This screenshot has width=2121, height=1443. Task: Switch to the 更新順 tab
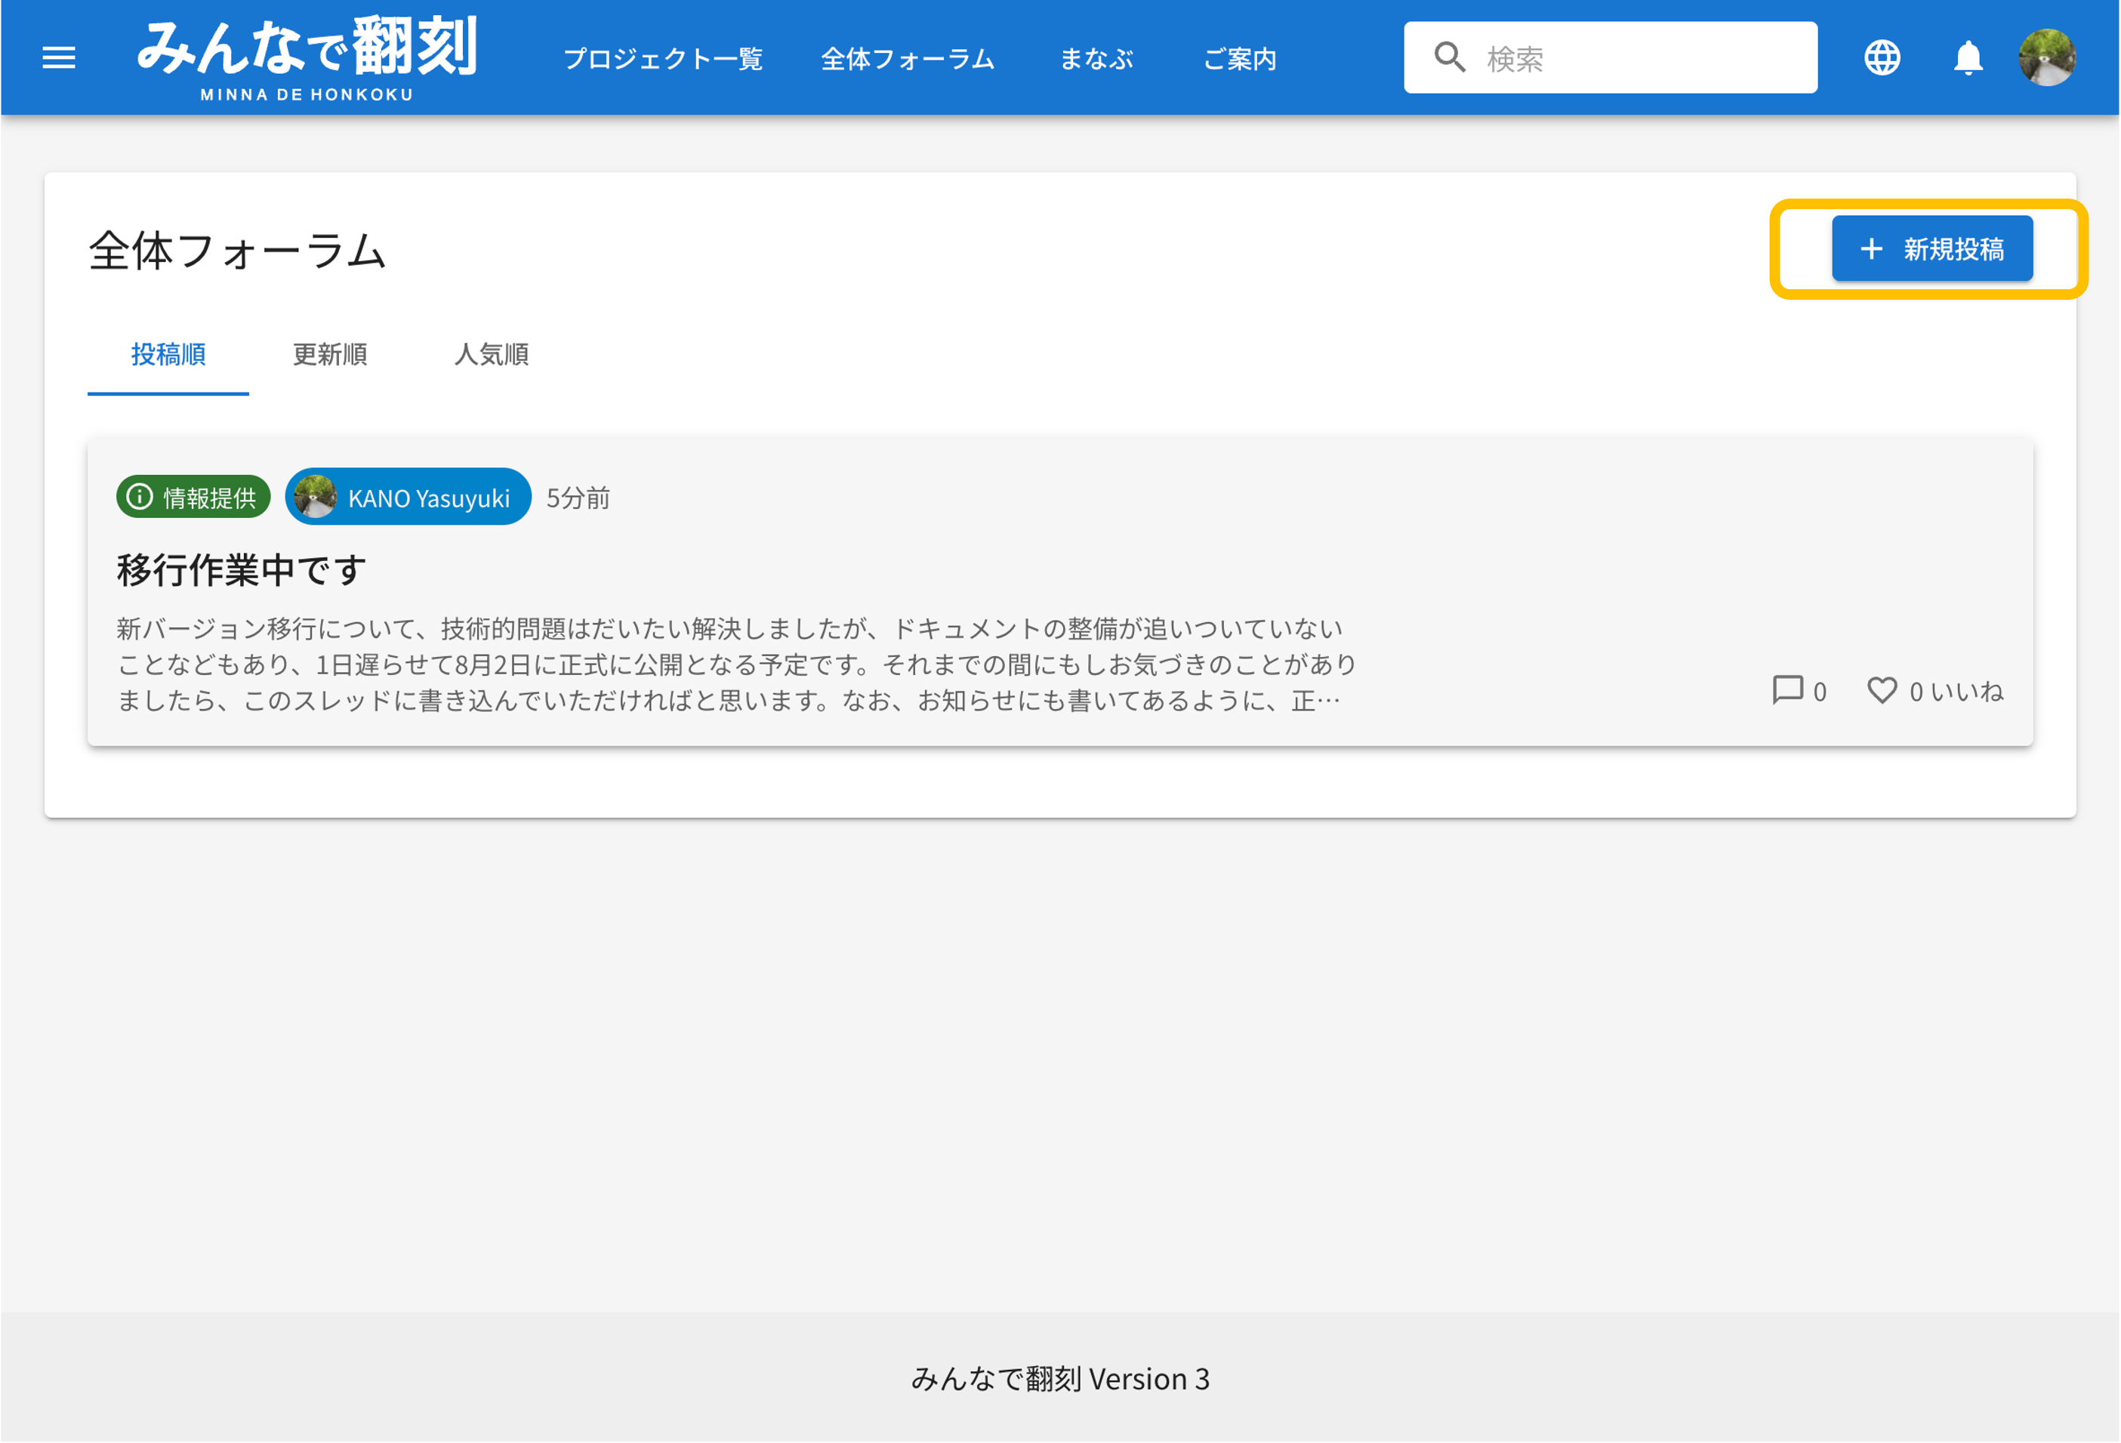(x=329, y=354)
